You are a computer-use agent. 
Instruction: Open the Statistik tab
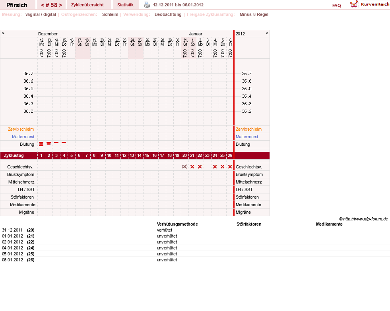125,5
